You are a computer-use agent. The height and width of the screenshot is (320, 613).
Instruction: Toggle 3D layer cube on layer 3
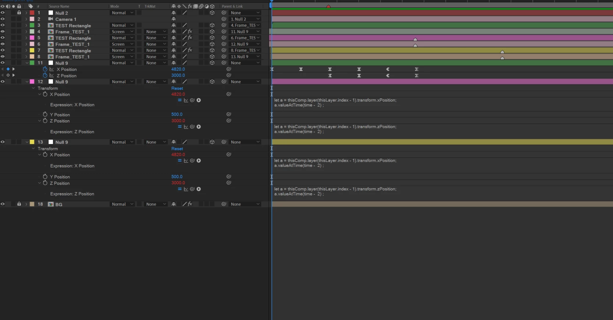tap(212, 25)
